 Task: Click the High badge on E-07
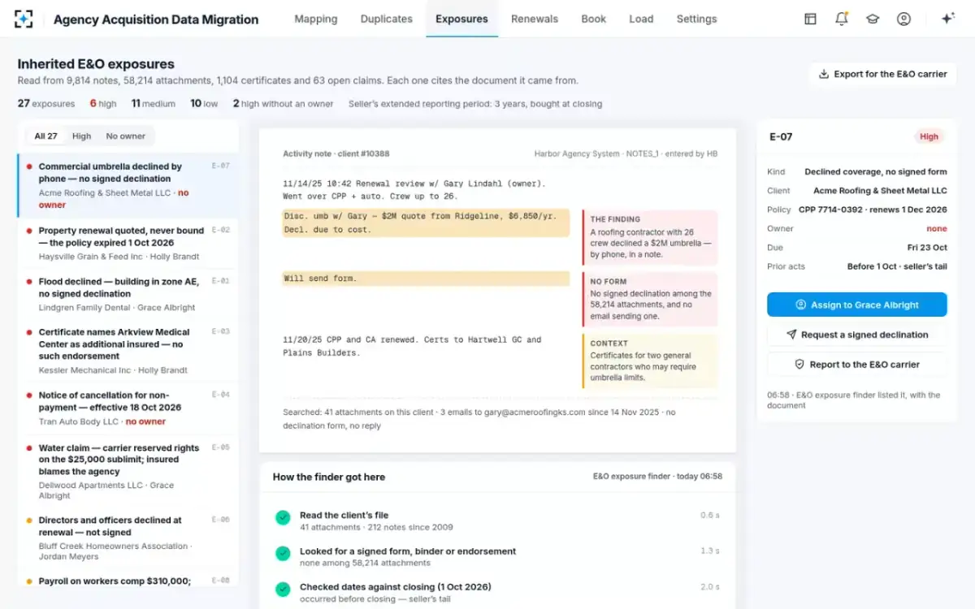[x=929, y=136]
